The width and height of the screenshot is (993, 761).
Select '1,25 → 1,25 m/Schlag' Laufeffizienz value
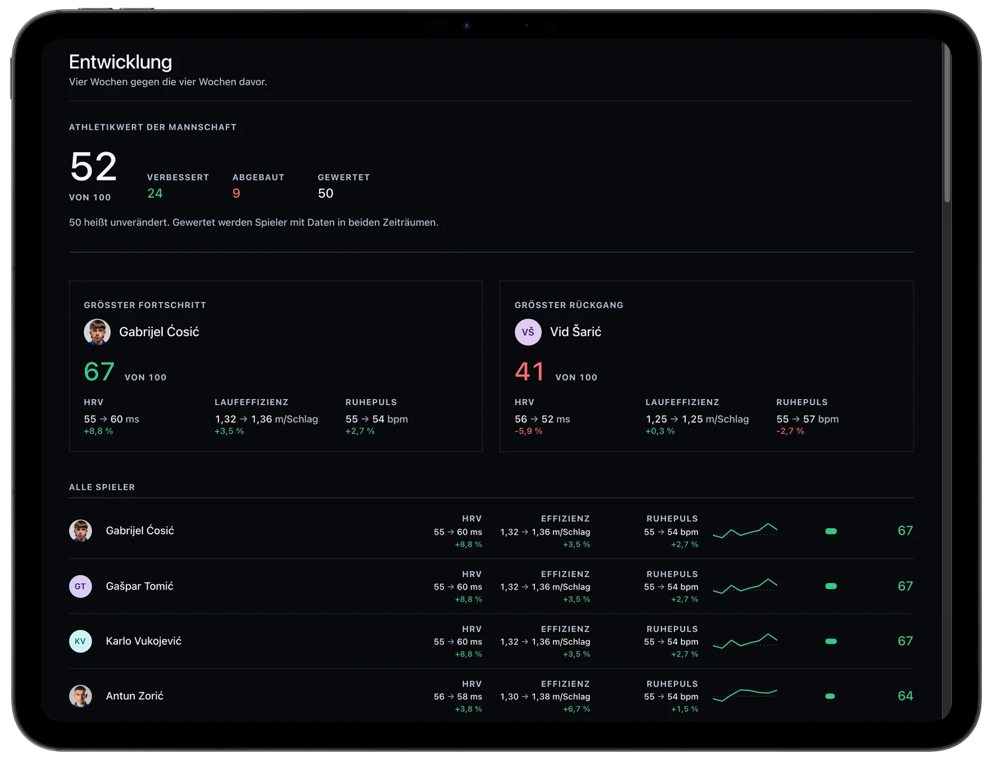click(697, 420)
